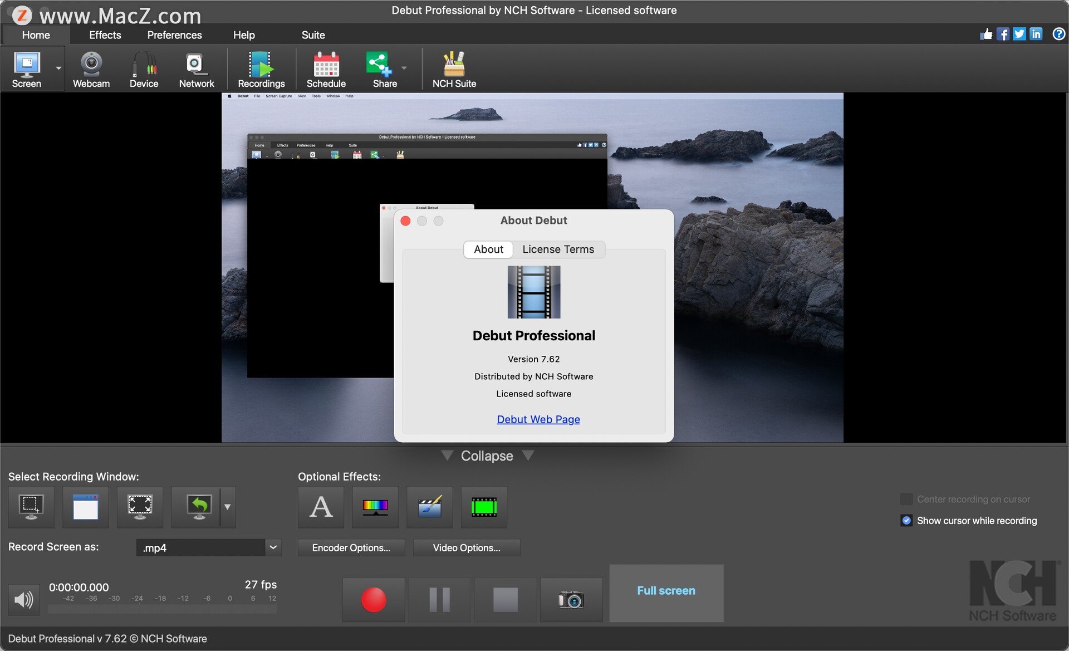This screenshot has width=1069, height=651.
Task: Select the window recording option
Action: tap(86, 507)
